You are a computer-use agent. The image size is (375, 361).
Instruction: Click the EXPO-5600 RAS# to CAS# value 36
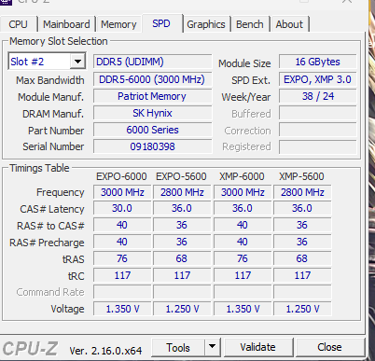coord(182,225)
